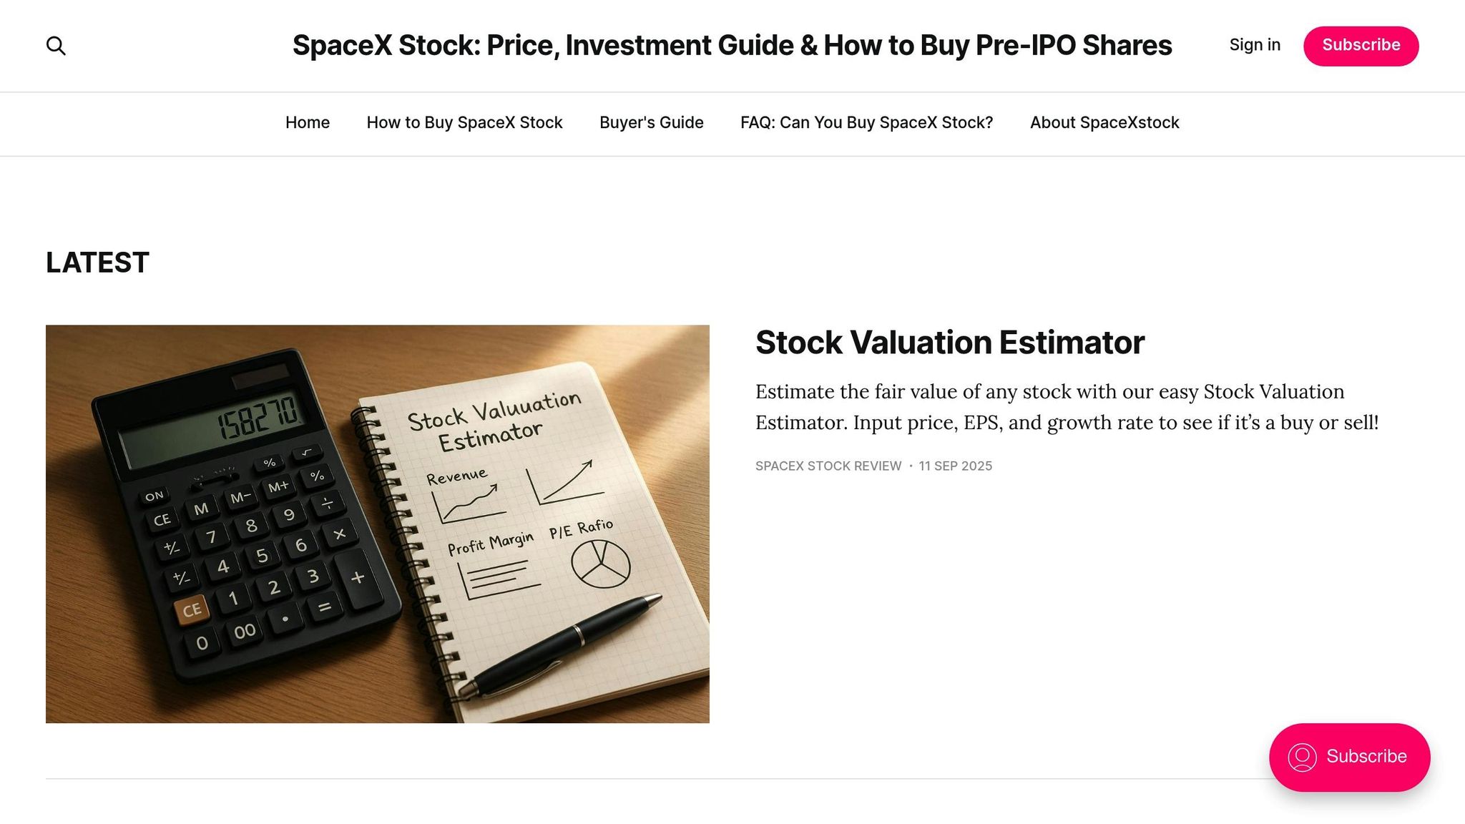
Task: Click the site title heading
Action: coord(731,44)
